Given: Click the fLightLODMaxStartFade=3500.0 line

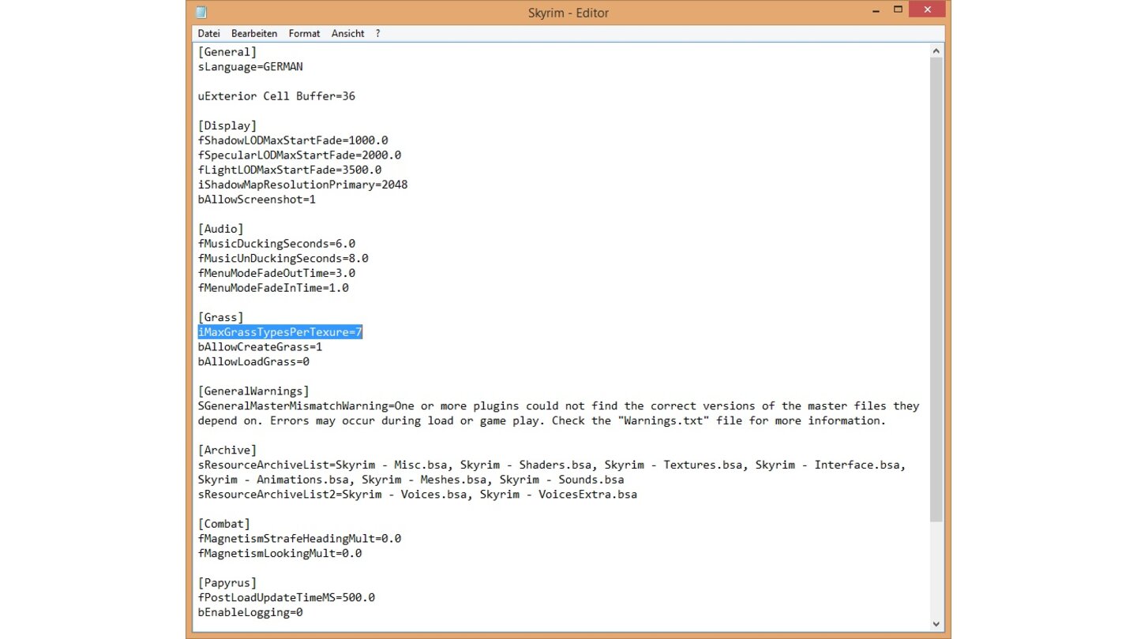Looking at the screenshot, I should click(290, 170).
